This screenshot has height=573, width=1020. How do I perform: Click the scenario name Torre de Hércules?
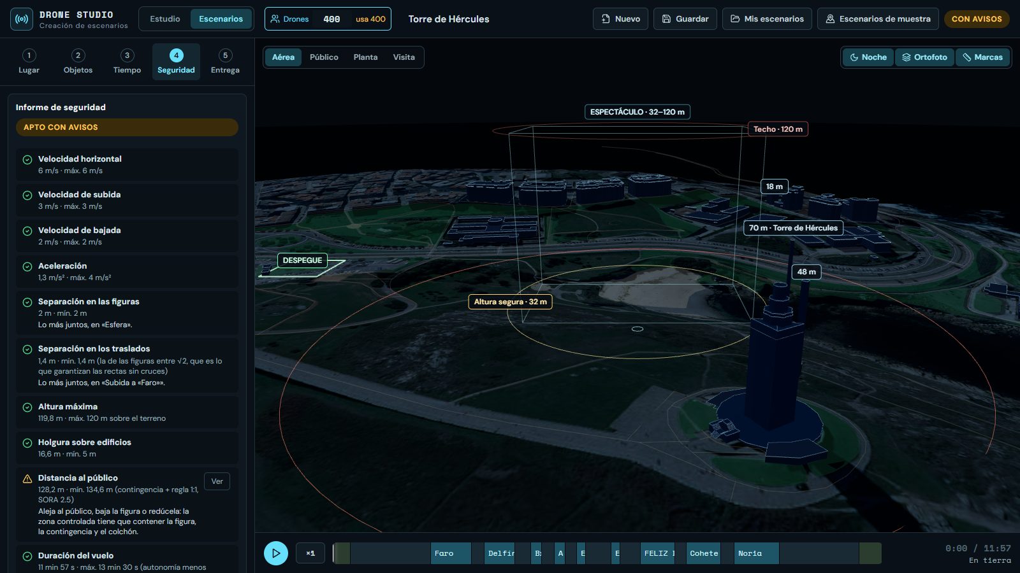point(449,19)
